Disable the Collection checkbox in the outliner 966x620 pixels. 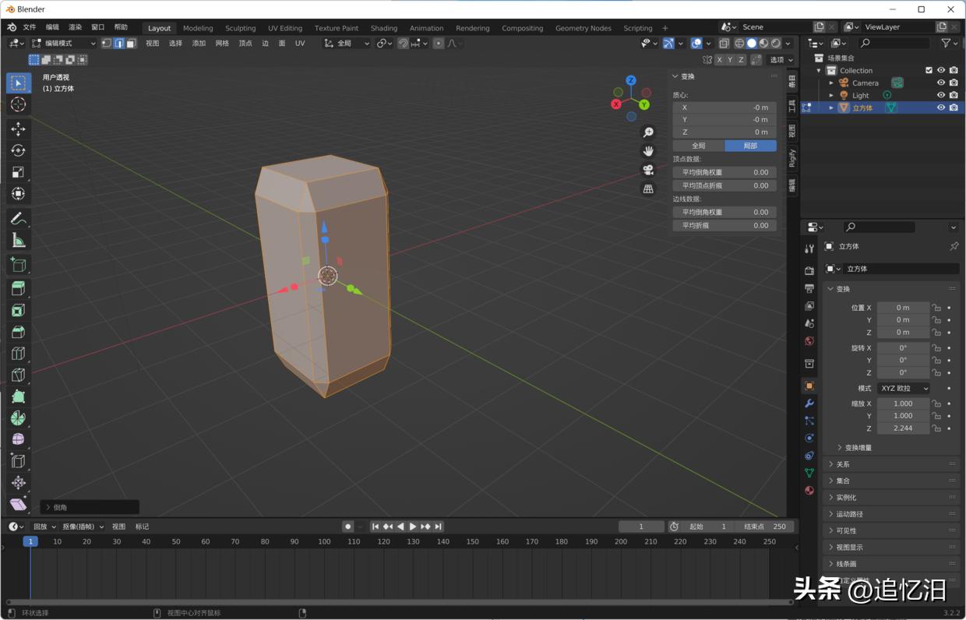tap(929, 70)
